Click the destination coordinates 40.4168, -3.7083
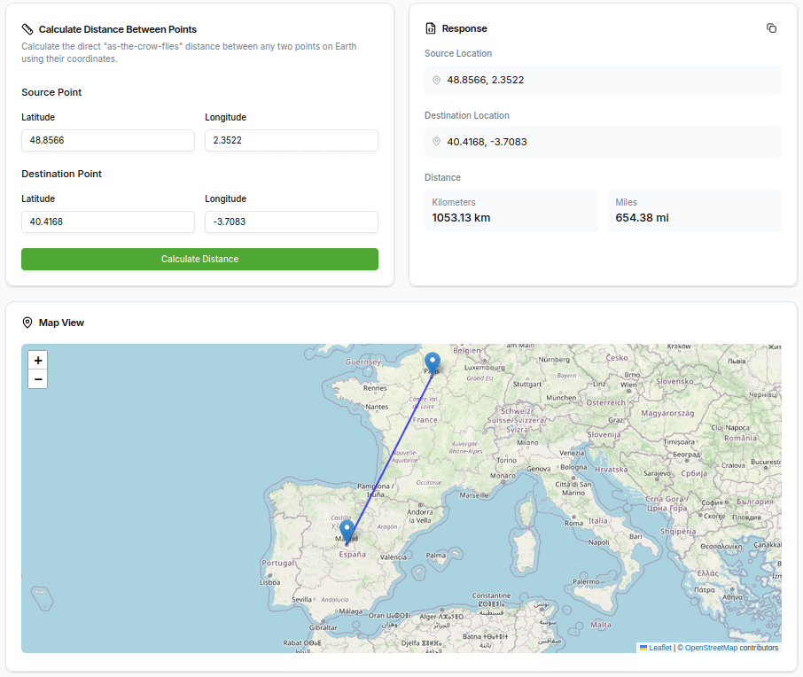 (x=487, y=142)
